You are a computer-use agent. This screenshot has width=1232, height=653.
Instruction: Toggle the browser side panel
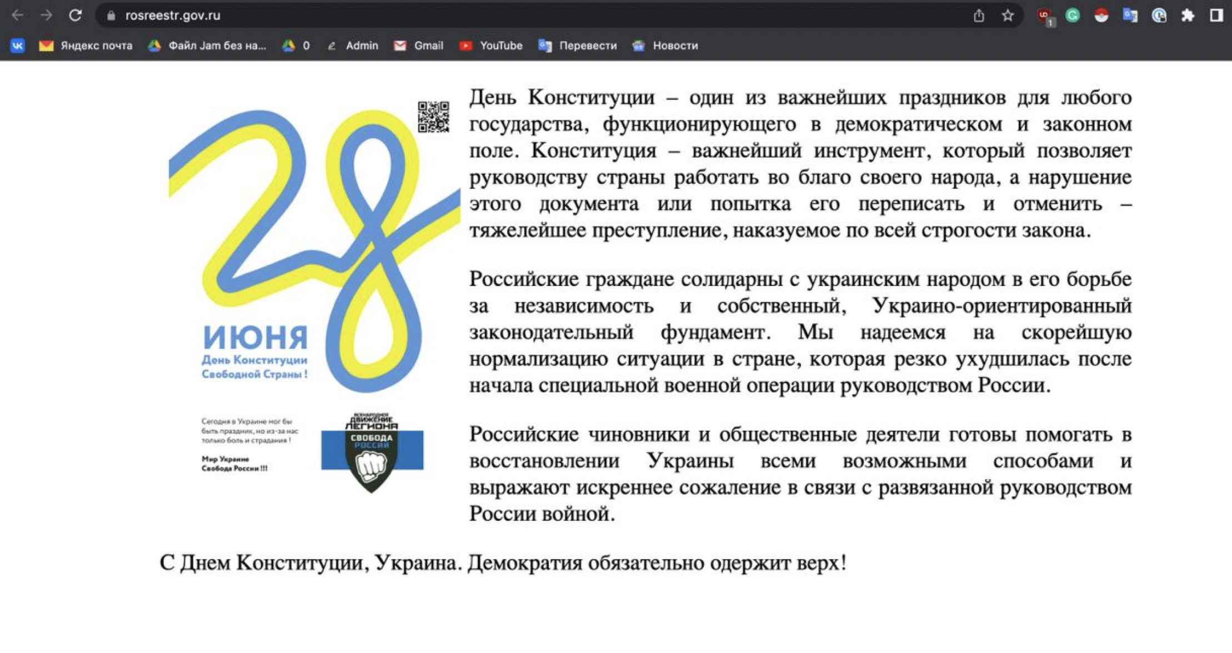[x=1216, y=16]
